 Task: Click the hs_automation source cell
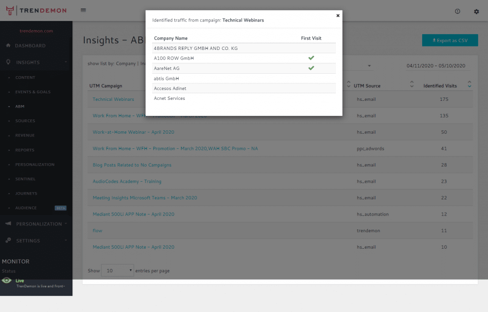coord(373,214)
